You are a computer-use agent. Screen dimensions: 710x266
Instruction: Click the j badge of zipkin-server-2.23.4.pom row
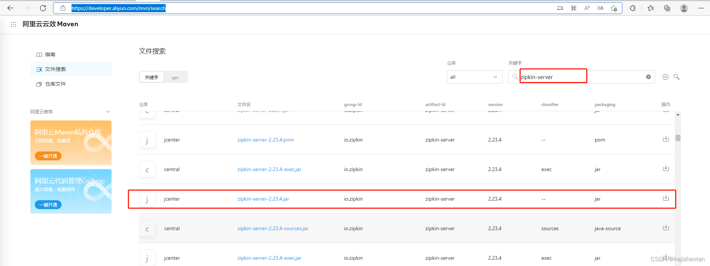(x=147, y=140)
